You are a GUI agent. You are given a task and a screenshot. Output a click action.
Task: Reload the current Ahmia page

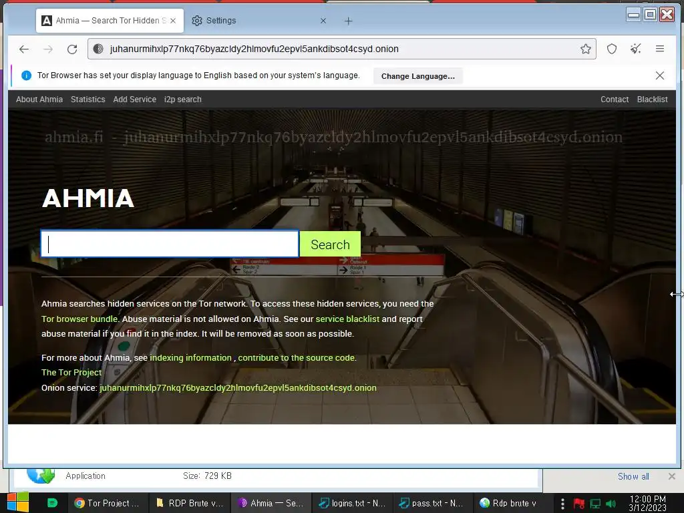click(x=72, y=49)
